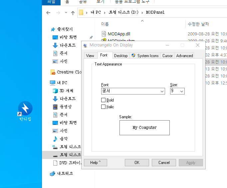Close the Microangelo On Display dialog
Viewport: 227px width, 188px height.
[198, 45]
